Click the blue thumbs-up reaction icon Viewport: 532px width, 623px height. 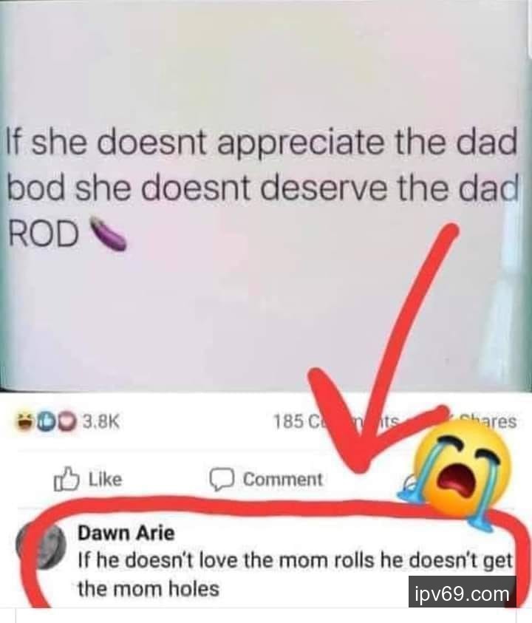(47, 421)
